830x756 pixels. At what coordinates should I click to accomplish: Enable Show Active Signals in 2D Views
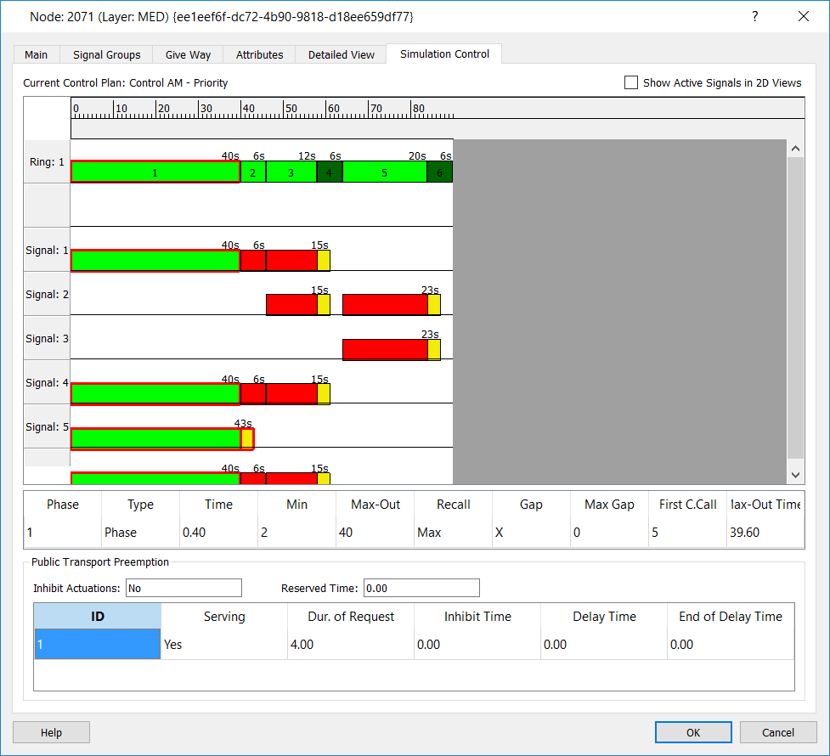[x=631, y=82]
